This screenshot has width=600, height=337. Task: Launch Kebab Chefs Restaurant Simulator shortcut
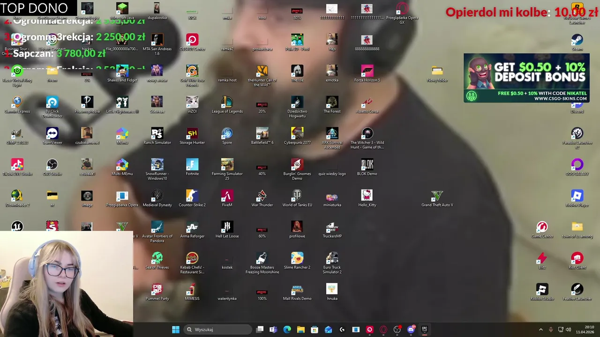click(x=192, y=263)
